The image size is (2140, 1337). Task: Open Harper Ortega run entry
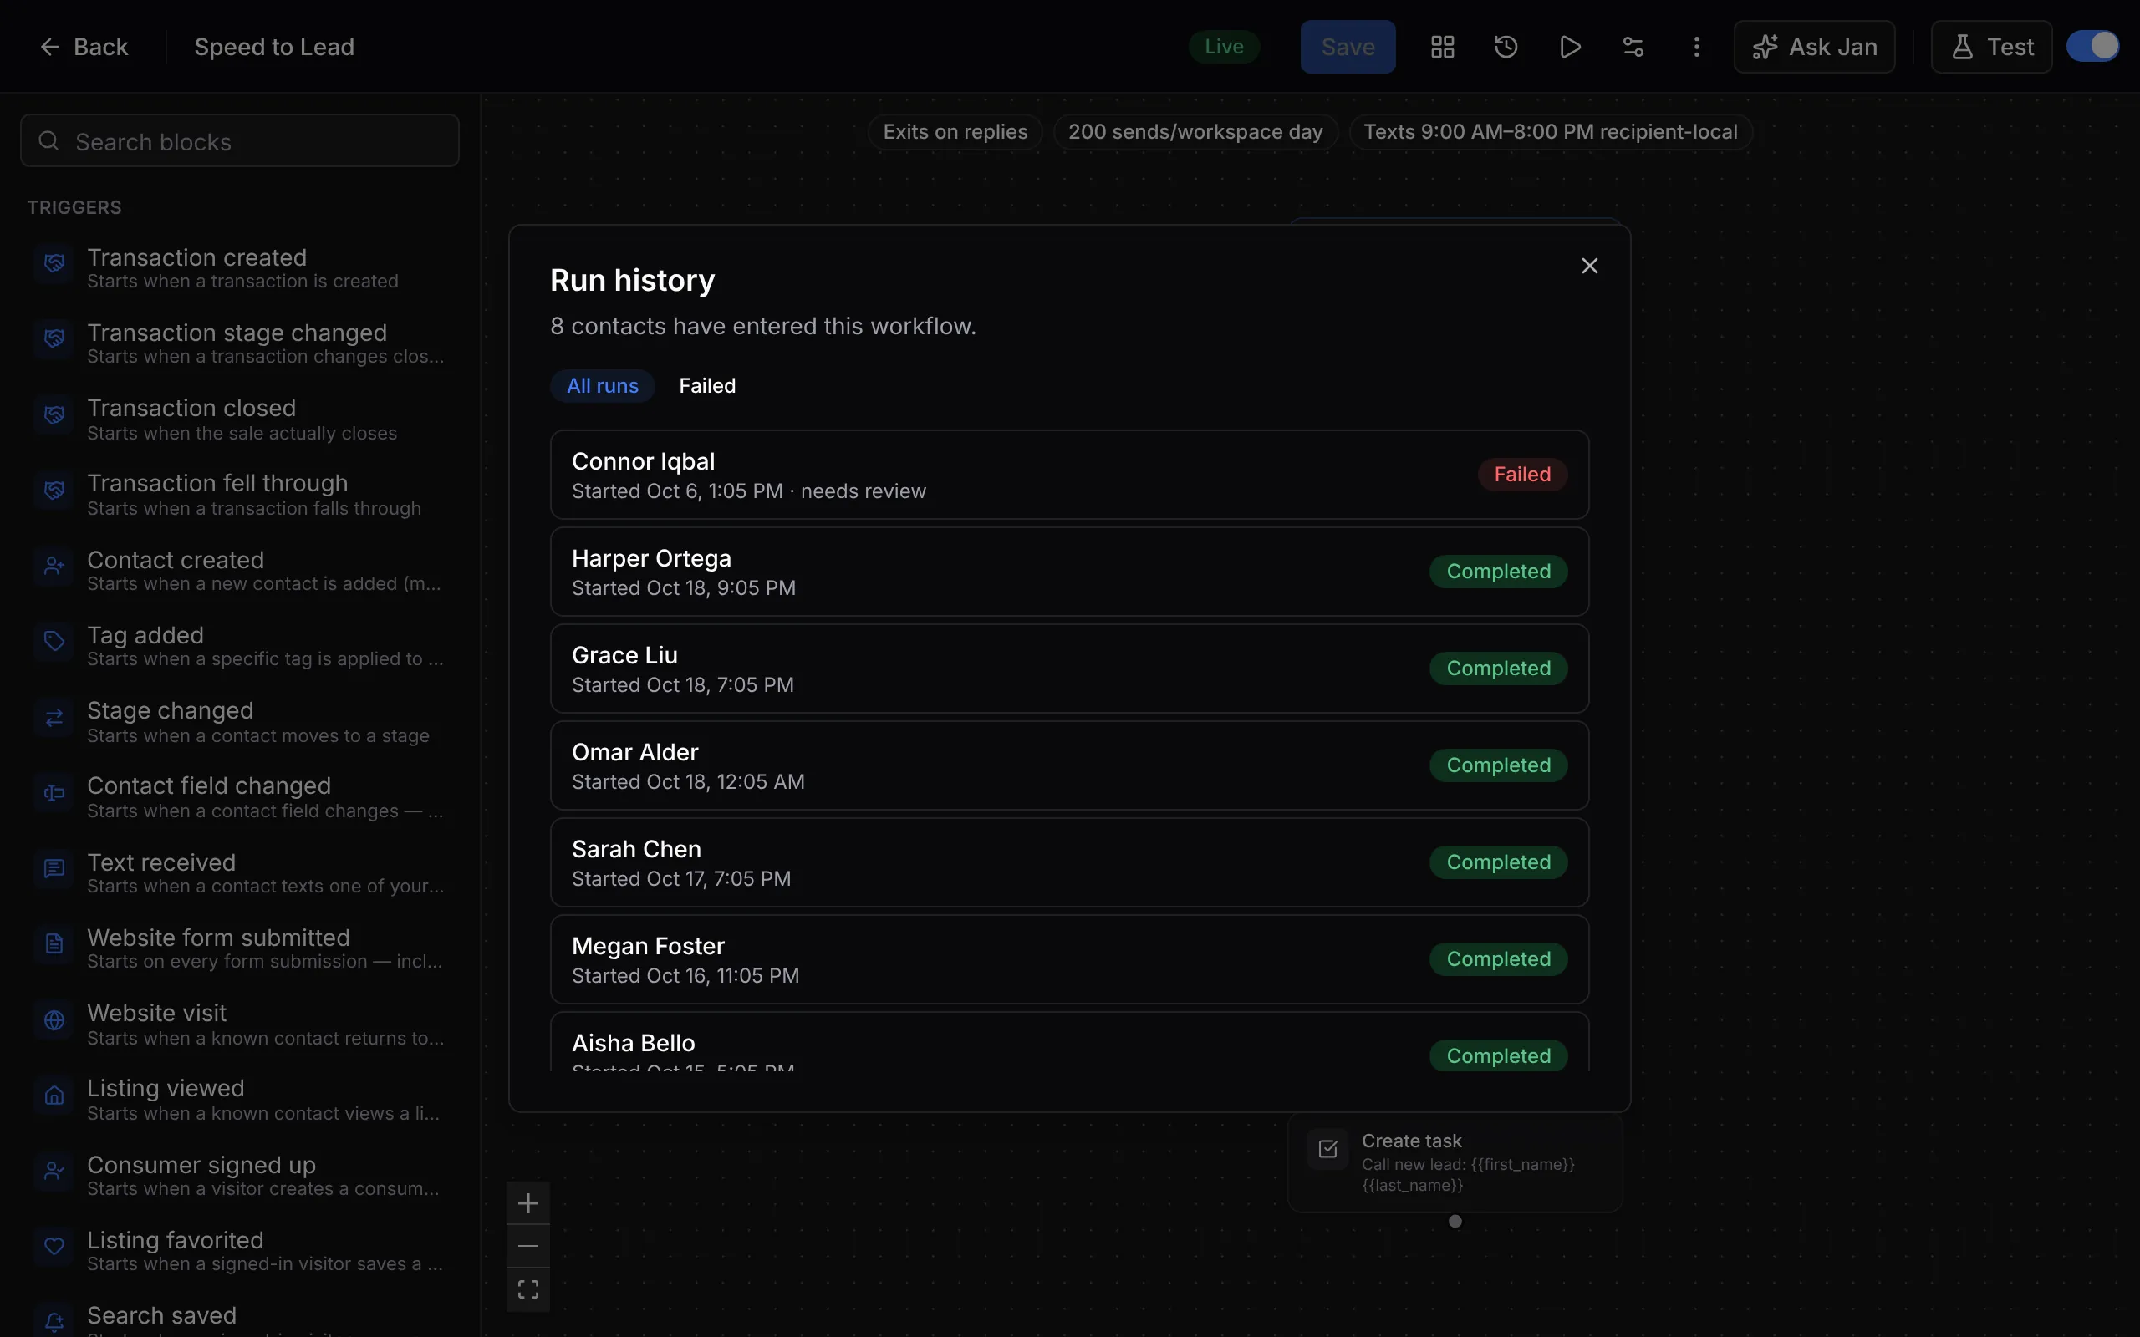[x=1069, y=572]
